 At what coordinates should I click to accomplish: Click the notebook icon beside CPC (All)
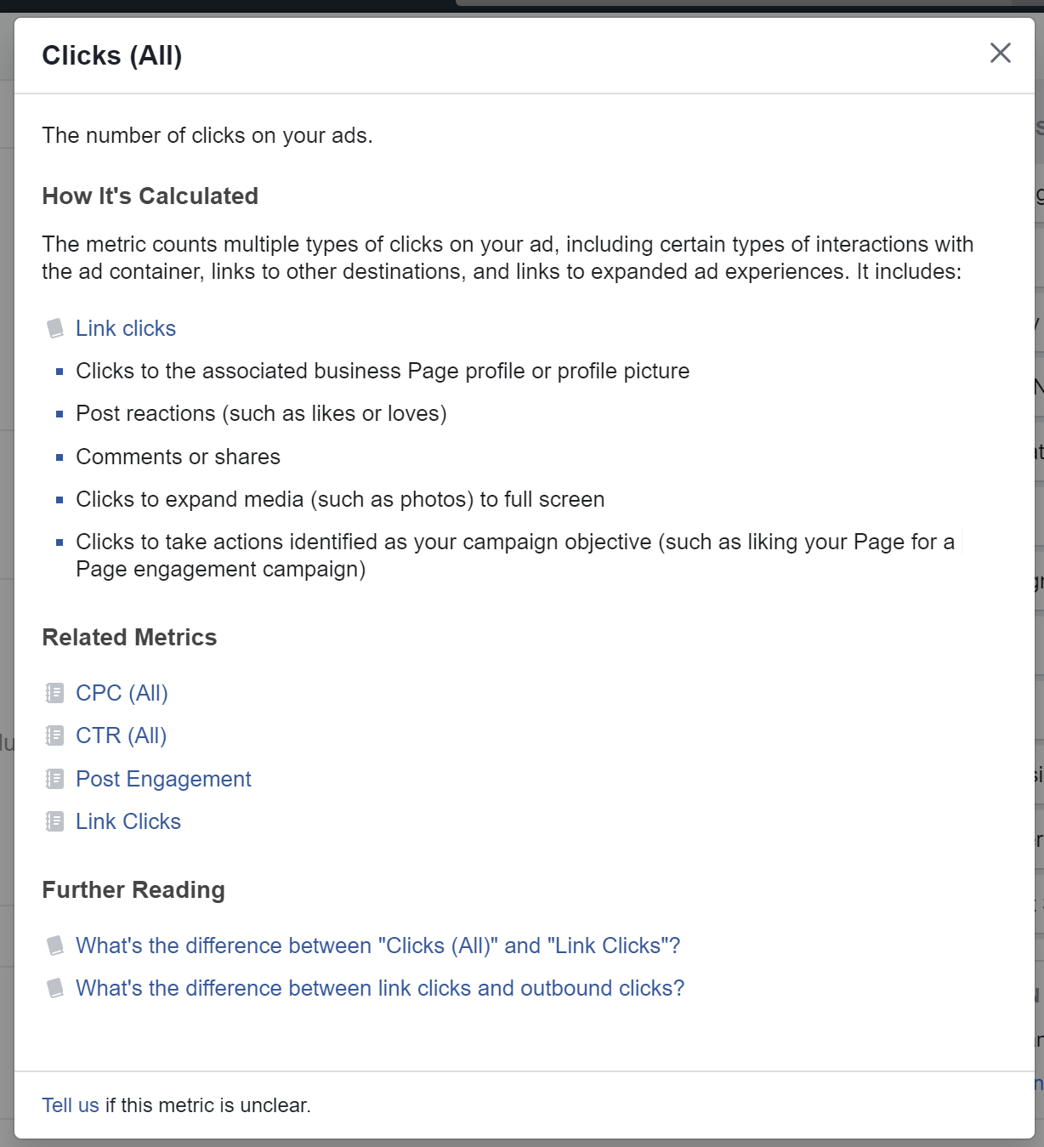click(54, 693)
